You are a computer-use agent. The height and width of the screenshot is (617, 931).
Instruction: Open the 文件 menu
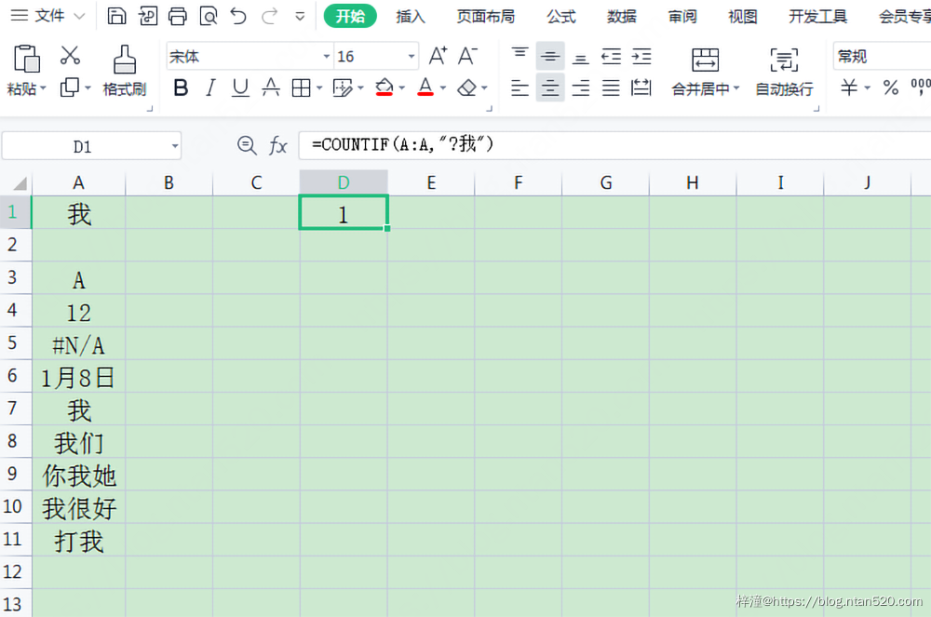point(48,16)
